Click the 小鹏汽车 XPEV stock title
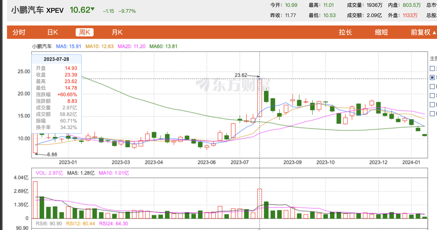Image resolution: width=437 pixels, height=230 pixels. [37, 10]
